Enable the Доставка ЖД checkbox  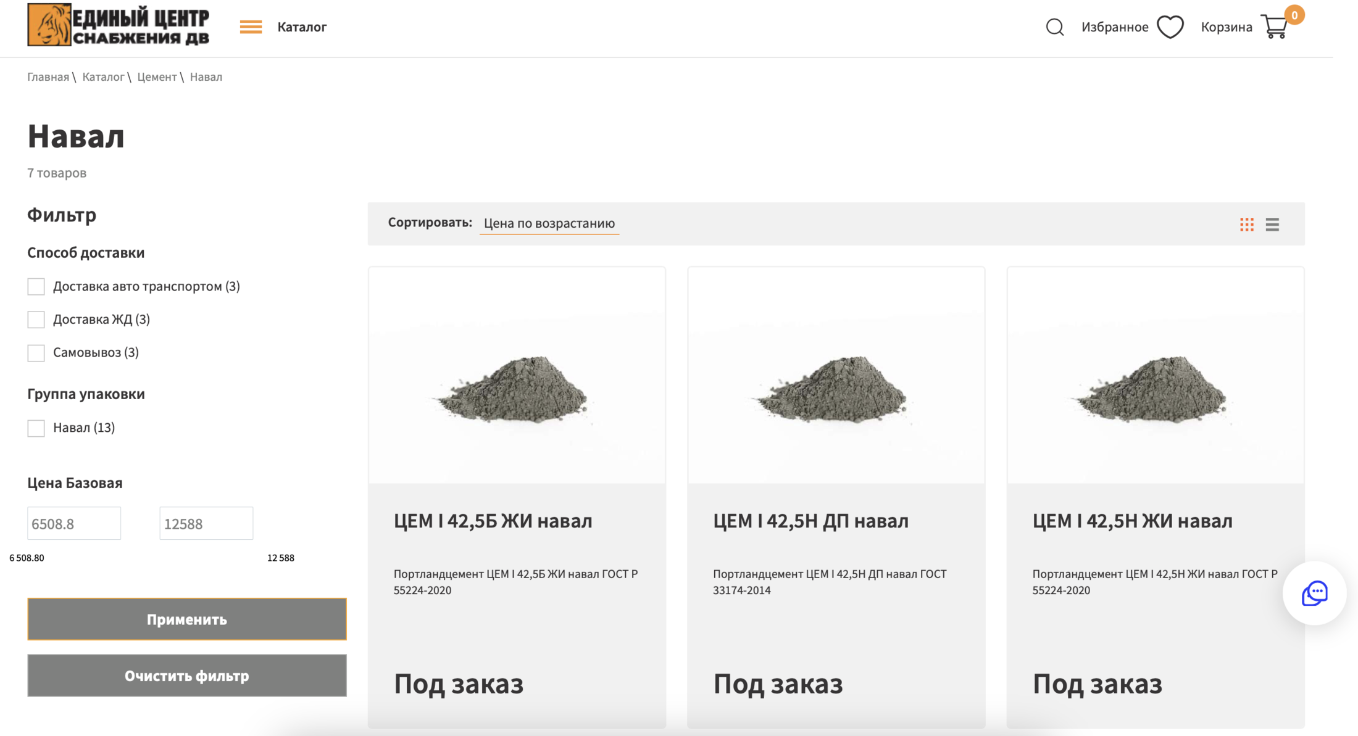tap(36, 320)
